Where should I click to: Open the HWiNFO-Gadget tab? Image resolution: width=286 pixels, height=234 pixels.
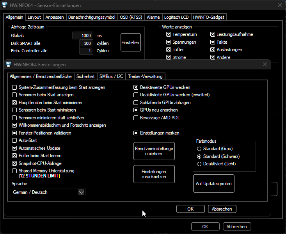point(209,17)
